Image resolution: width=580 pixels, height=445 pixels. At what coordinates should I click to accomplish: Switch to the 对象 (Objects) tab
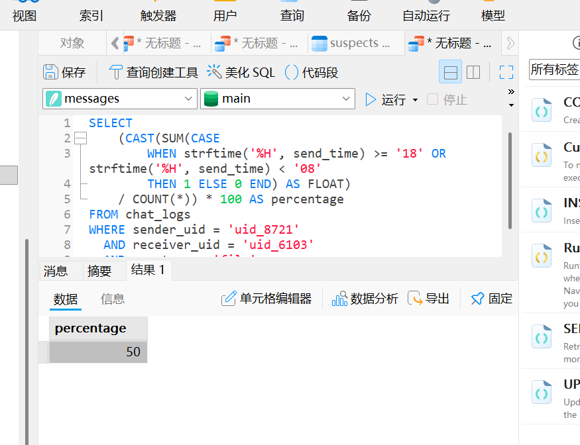click(x=72, y=43)
